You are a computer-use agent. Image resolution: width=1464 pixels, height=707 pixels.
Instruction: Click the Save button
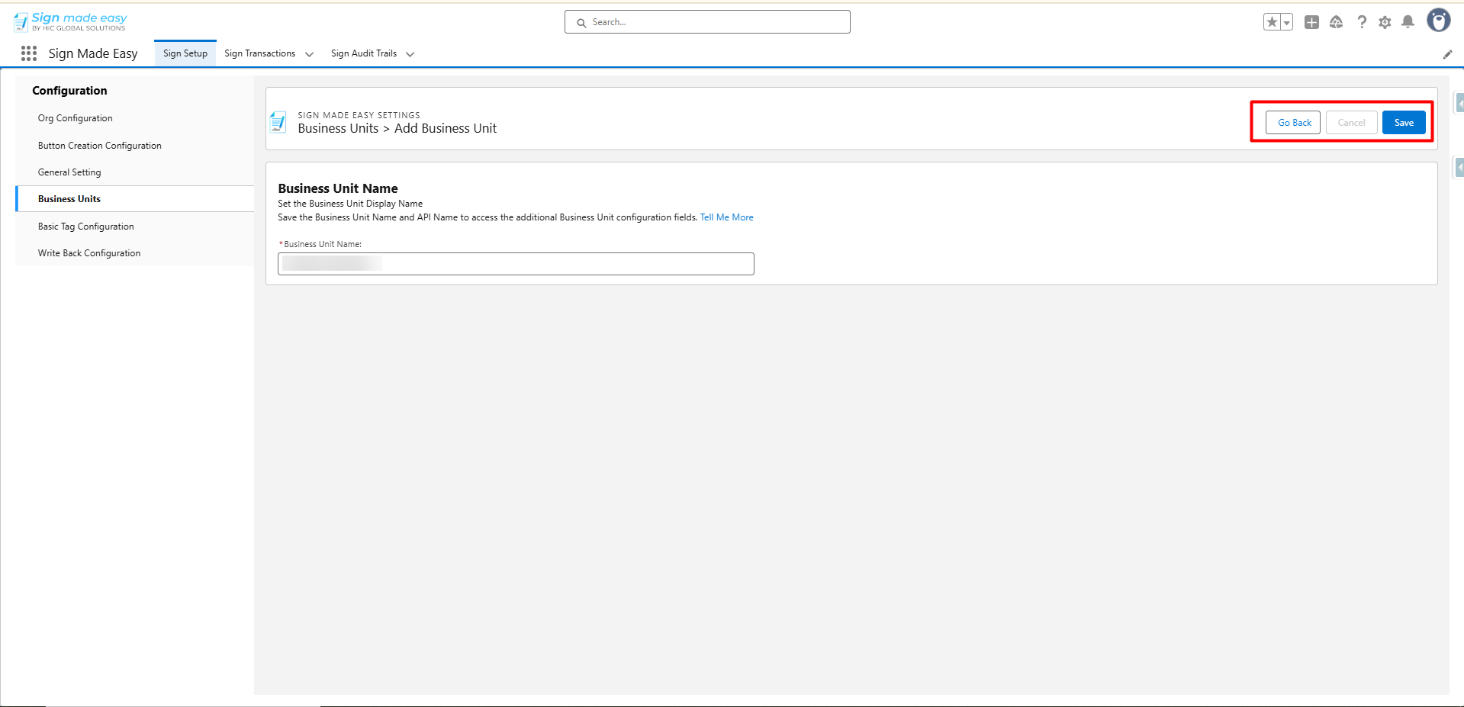tap(1403, 123)
